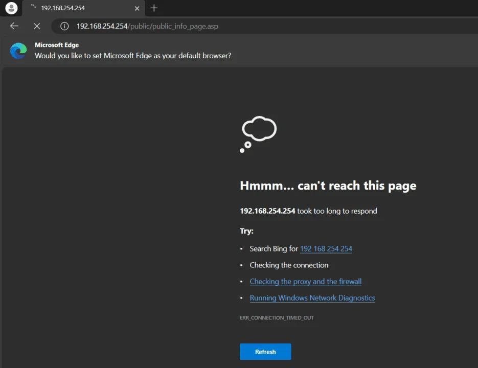Image resolution: width=478 pixels, height=368 pixels.
Task: Open a new tab with plus icon
Action: tap(154, 8)
